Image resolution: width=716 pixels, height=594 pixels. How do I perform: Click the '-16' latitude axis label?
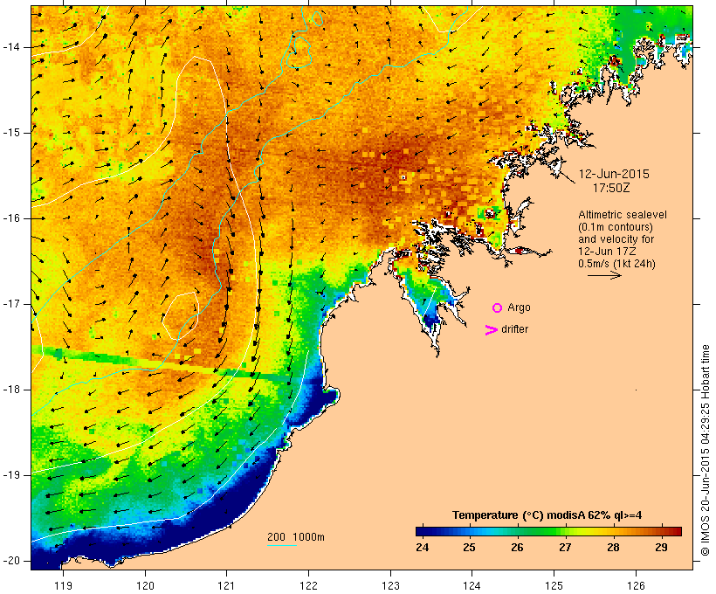click(11, 218)
